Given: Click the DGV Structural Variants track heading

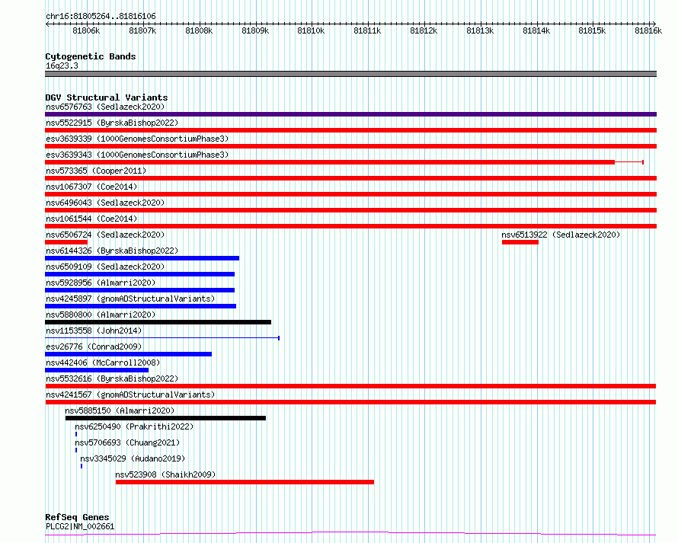Looking at the screenshot, I should pos(107,97).
